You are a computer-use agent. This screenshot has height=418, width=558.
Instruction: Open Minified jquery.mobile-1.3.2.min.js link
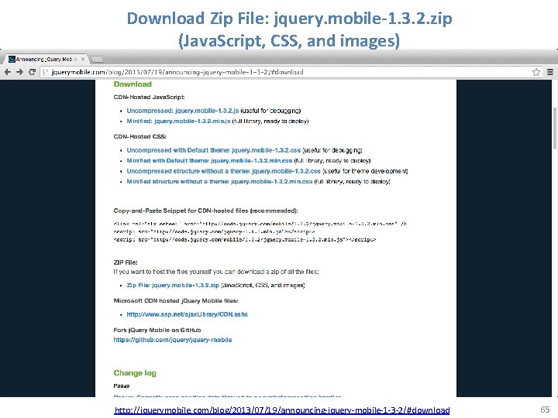pos(179,122)
